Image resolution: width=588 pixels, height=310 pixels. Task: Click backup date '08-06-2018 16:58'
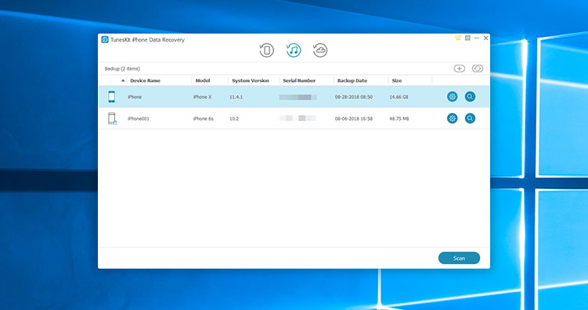coord(354,119)
